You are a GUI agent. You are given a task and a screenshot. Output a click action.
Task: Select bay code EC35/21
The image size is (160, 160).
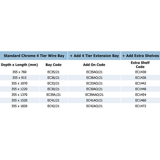click(x=53, y=72)
